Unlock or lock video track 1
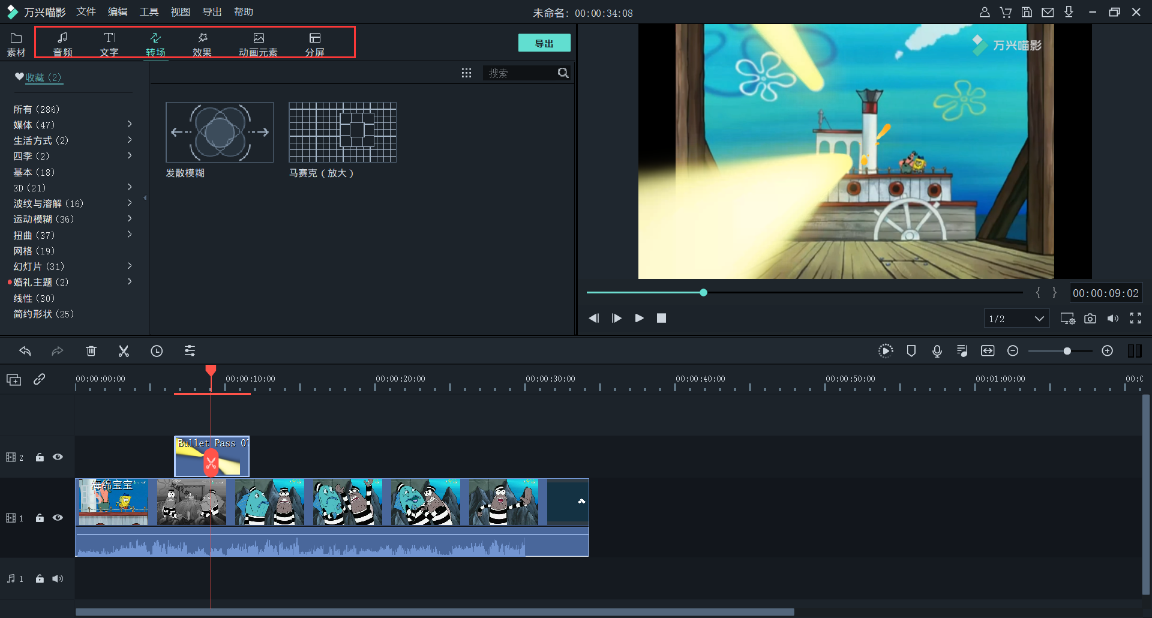The image size is (1152, 618). [40, 518]
